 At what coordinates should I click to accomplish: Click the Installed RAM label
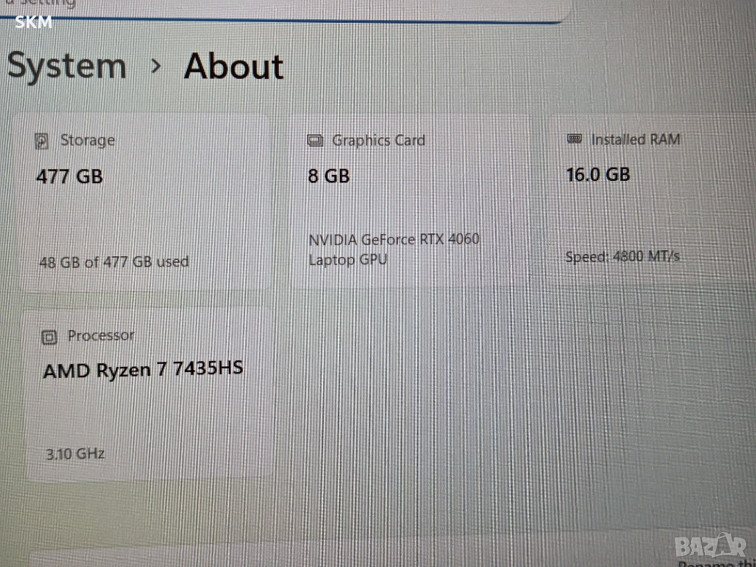tap(636, 140)
